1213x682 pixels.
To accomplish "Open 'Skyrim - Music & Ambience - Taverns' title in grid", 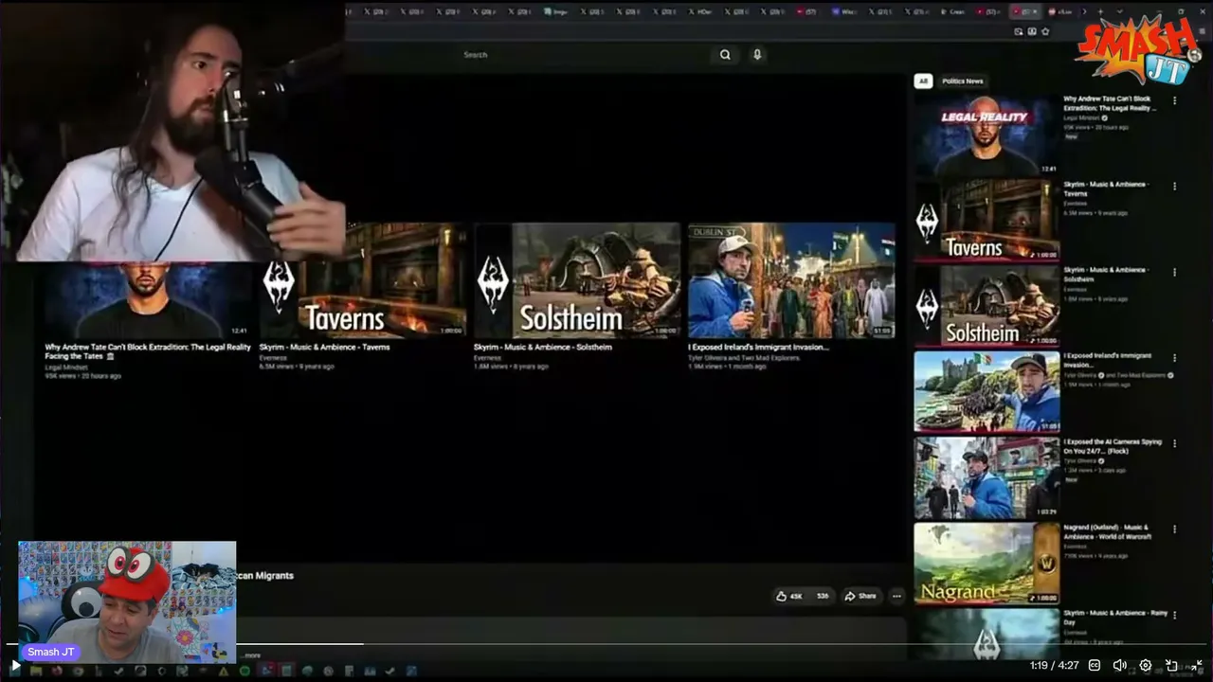I will coord(325,347).
